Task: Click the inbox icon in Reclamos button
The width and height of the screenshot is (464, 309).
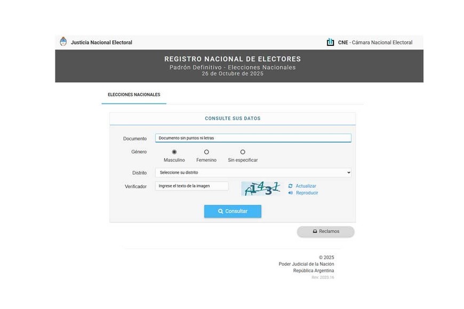Action: pos(315,231)
